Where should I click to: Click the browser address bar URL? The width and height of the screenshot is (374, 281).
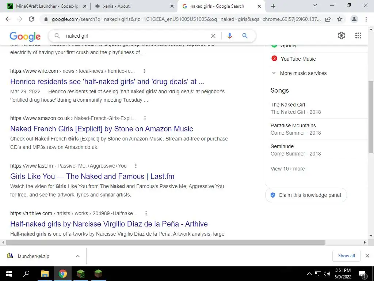[x=186, y=19]
